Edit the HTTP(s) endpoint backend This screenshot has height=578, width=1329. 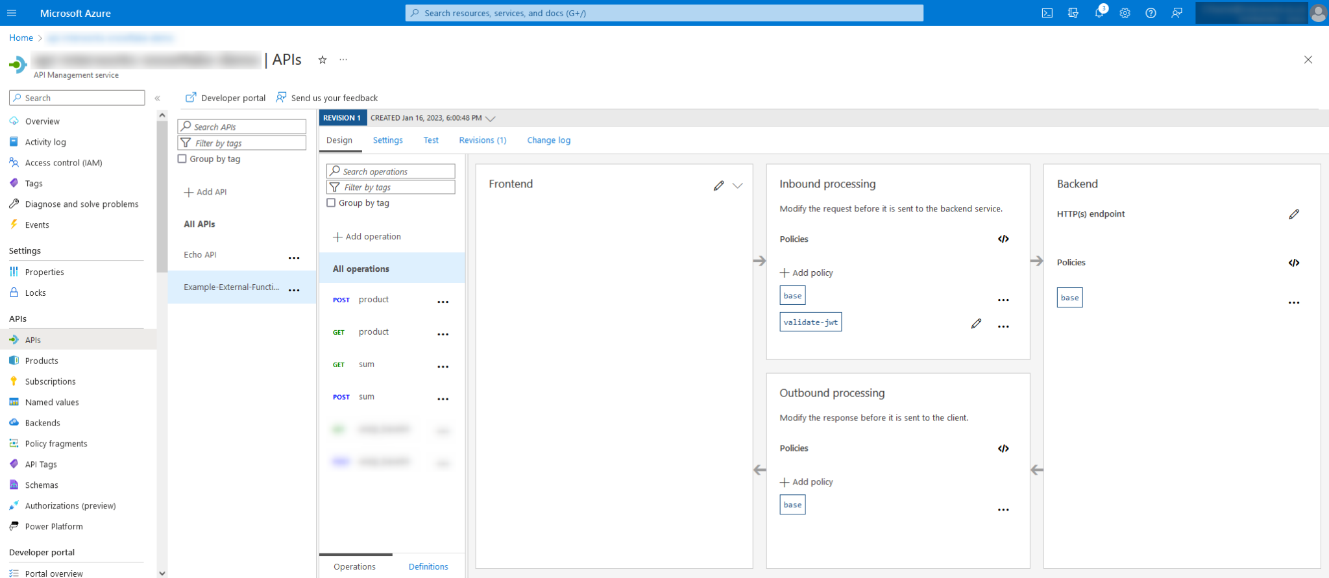click(x=1293, y=214)
